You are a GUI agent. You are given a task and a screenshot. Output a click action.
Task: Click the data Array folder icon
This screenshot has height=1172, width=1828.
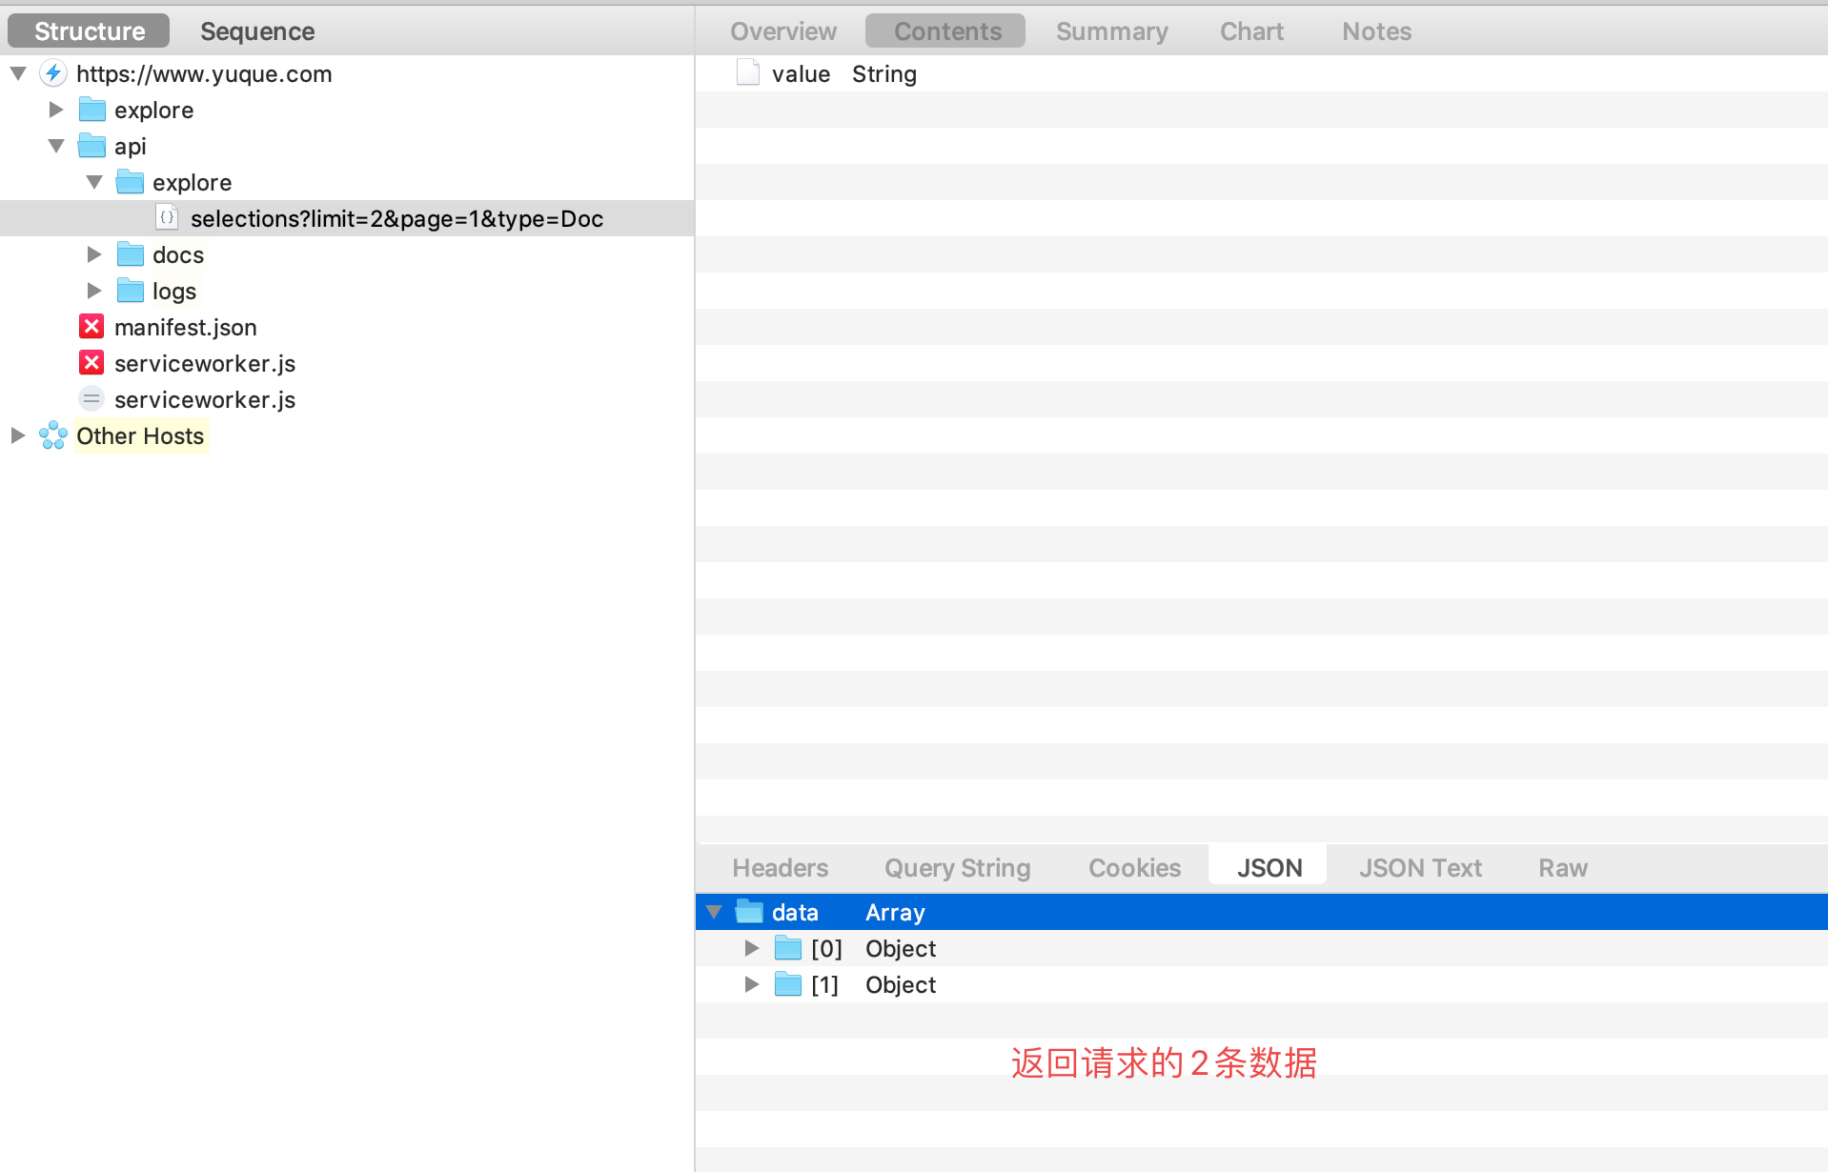(x=750, y=912)
